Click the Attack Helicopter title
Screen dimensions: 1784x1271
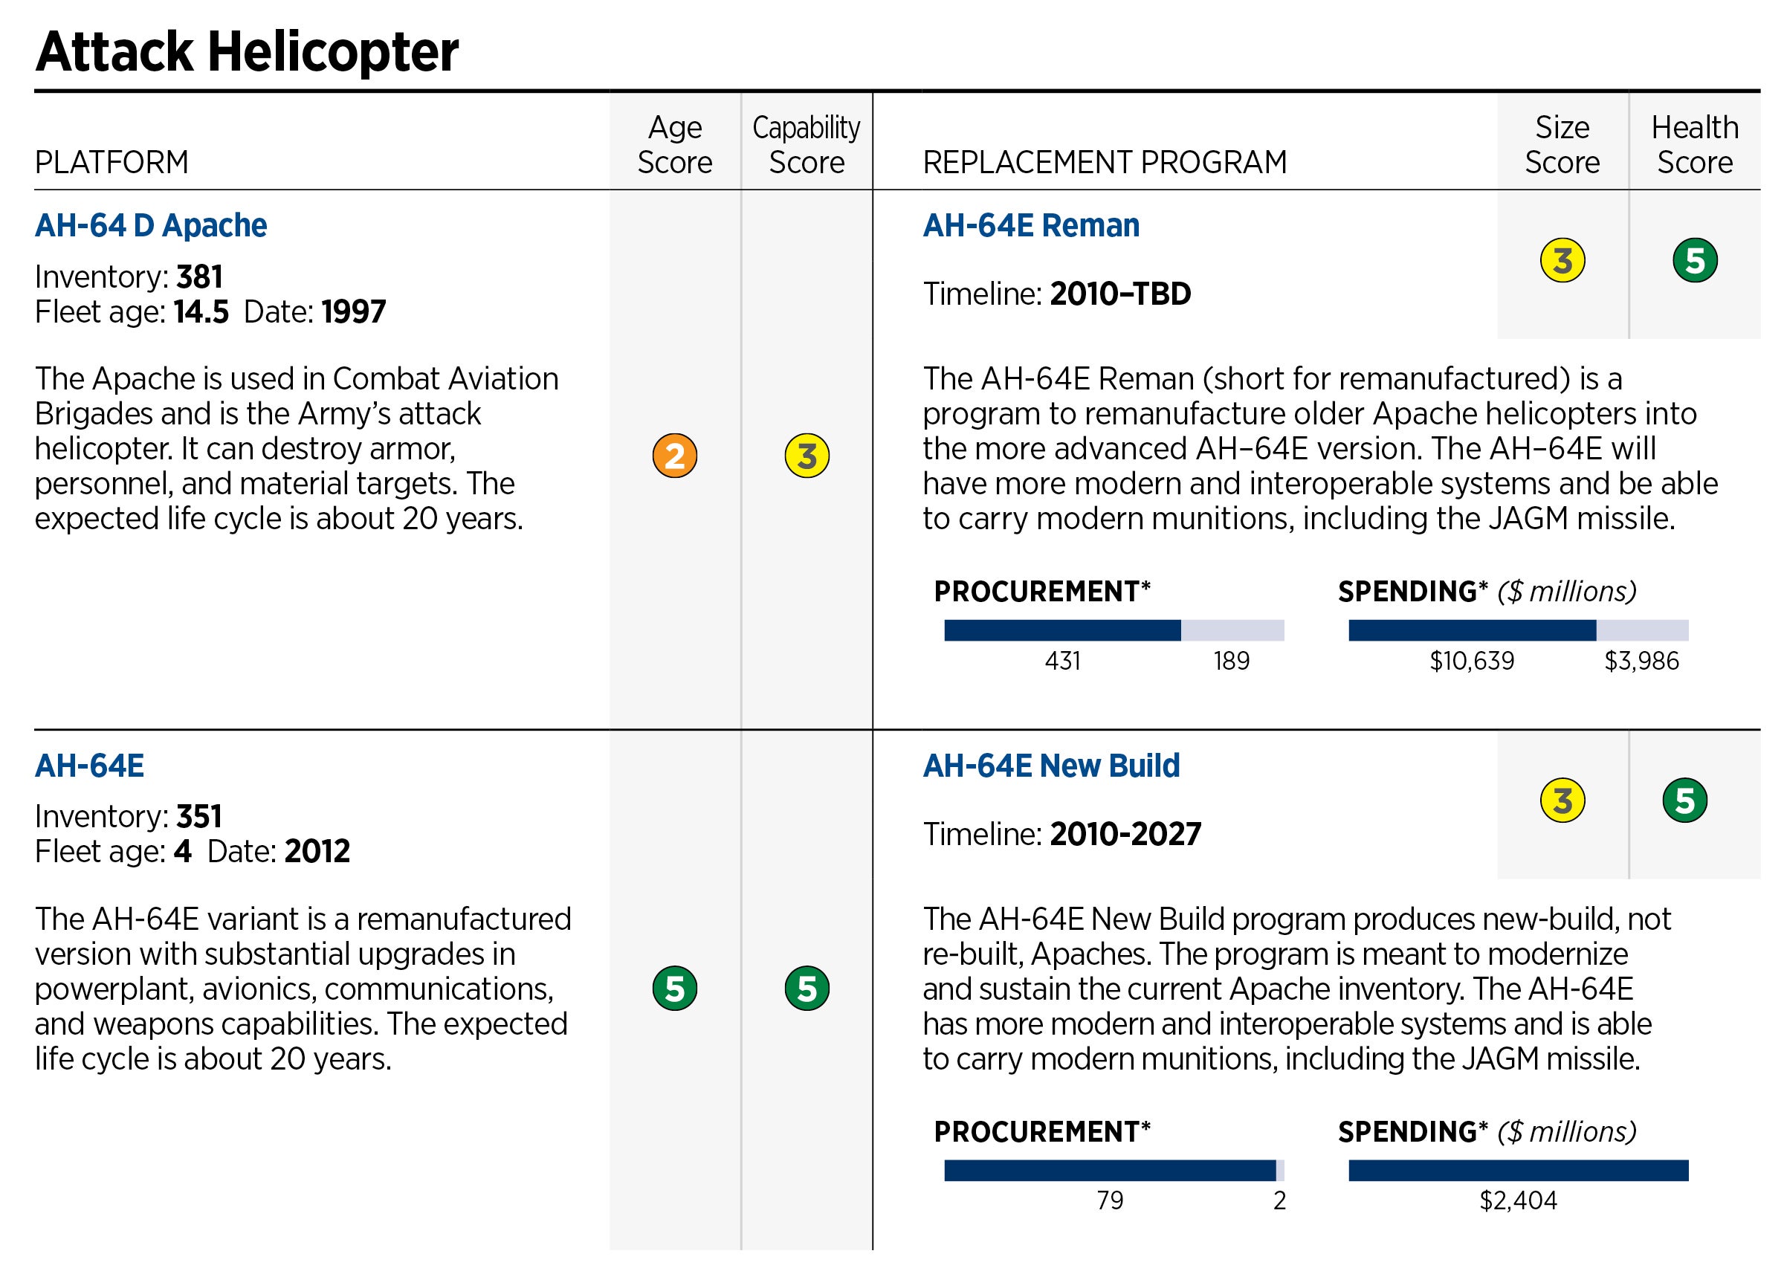(x=247, y=51)
